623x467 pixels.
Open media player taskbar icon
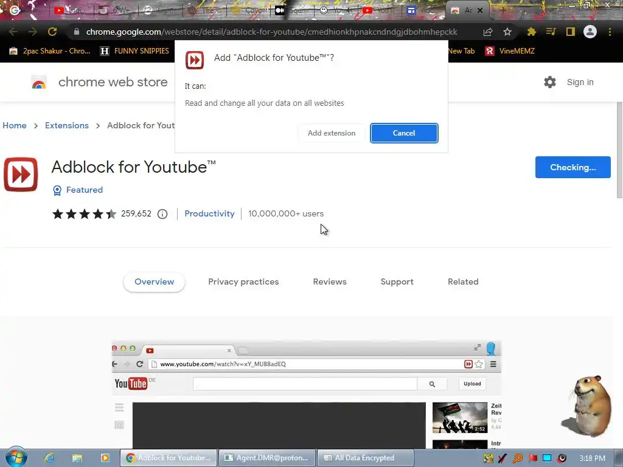point(105,458)
